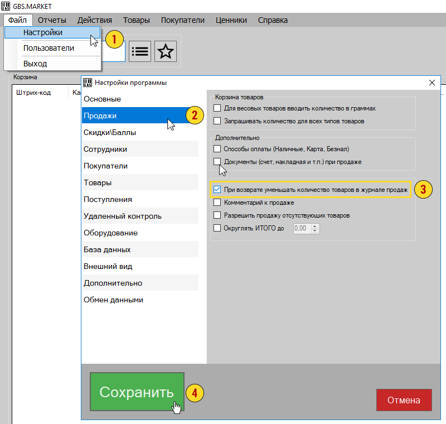This screenshot has width=446, height=424.
Task: Click the settings dialog barcode icon
Action: pyautogui.click(x=88, y=83)
